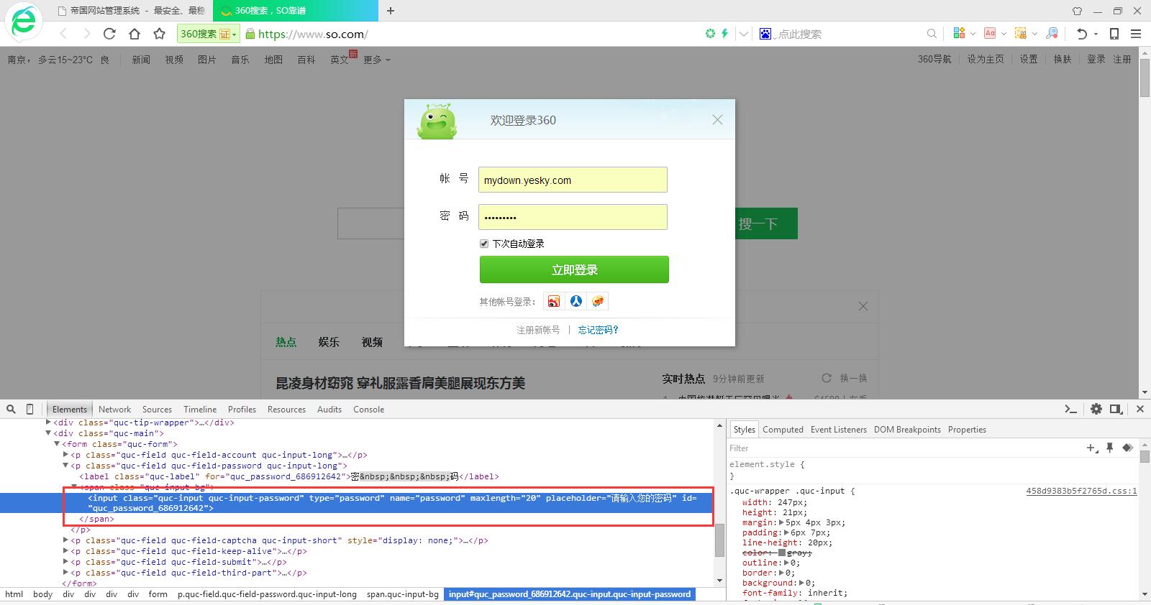This screenshot has width=1151, height=605.
Task: Click the 帐号 username input field
Action: pos(573,180)
